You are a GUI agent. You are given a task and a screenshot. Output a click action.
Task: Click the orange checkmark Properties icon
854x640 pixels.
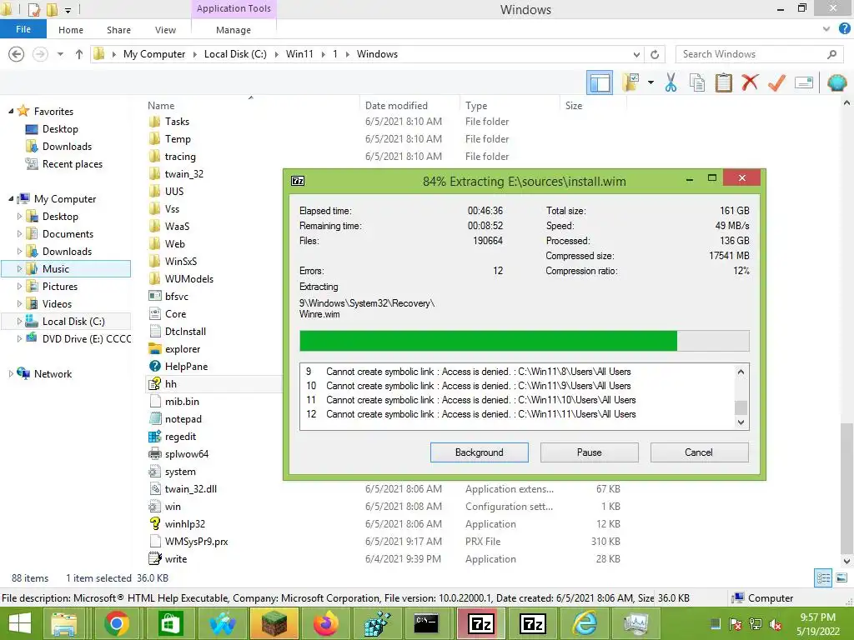coord(776,83)
